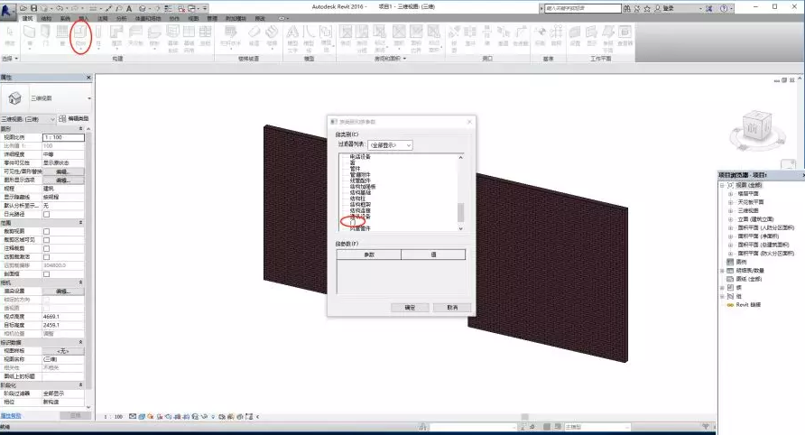The image size is (805, 435).
Task: Switch to the 结构 ribbon tab
Action: pyautogui.click(x=46, y=18)
